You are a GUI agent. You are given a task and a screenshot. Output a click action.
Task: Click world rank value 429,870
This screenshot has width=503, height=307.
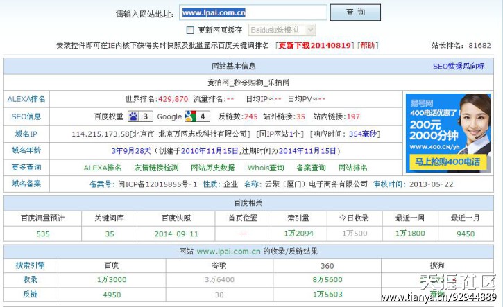173,99
